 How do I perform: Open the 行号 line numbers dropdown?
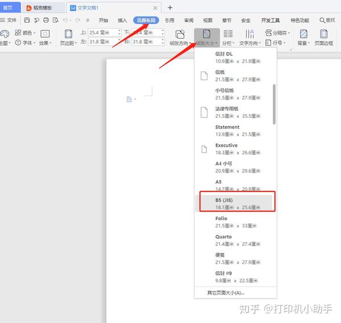point(275,43)
